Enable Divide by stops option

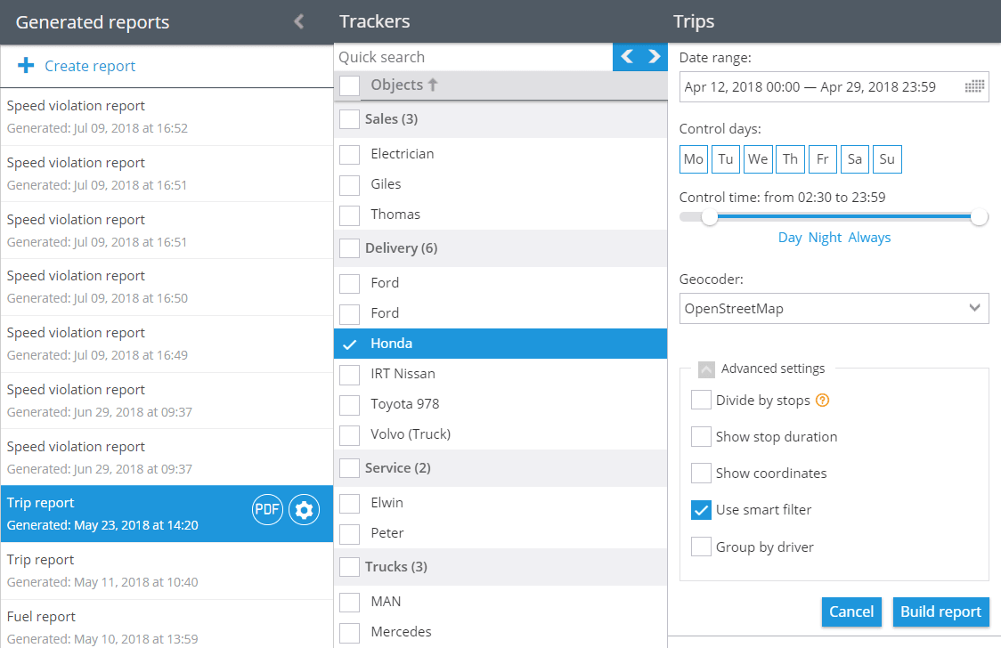701,400
